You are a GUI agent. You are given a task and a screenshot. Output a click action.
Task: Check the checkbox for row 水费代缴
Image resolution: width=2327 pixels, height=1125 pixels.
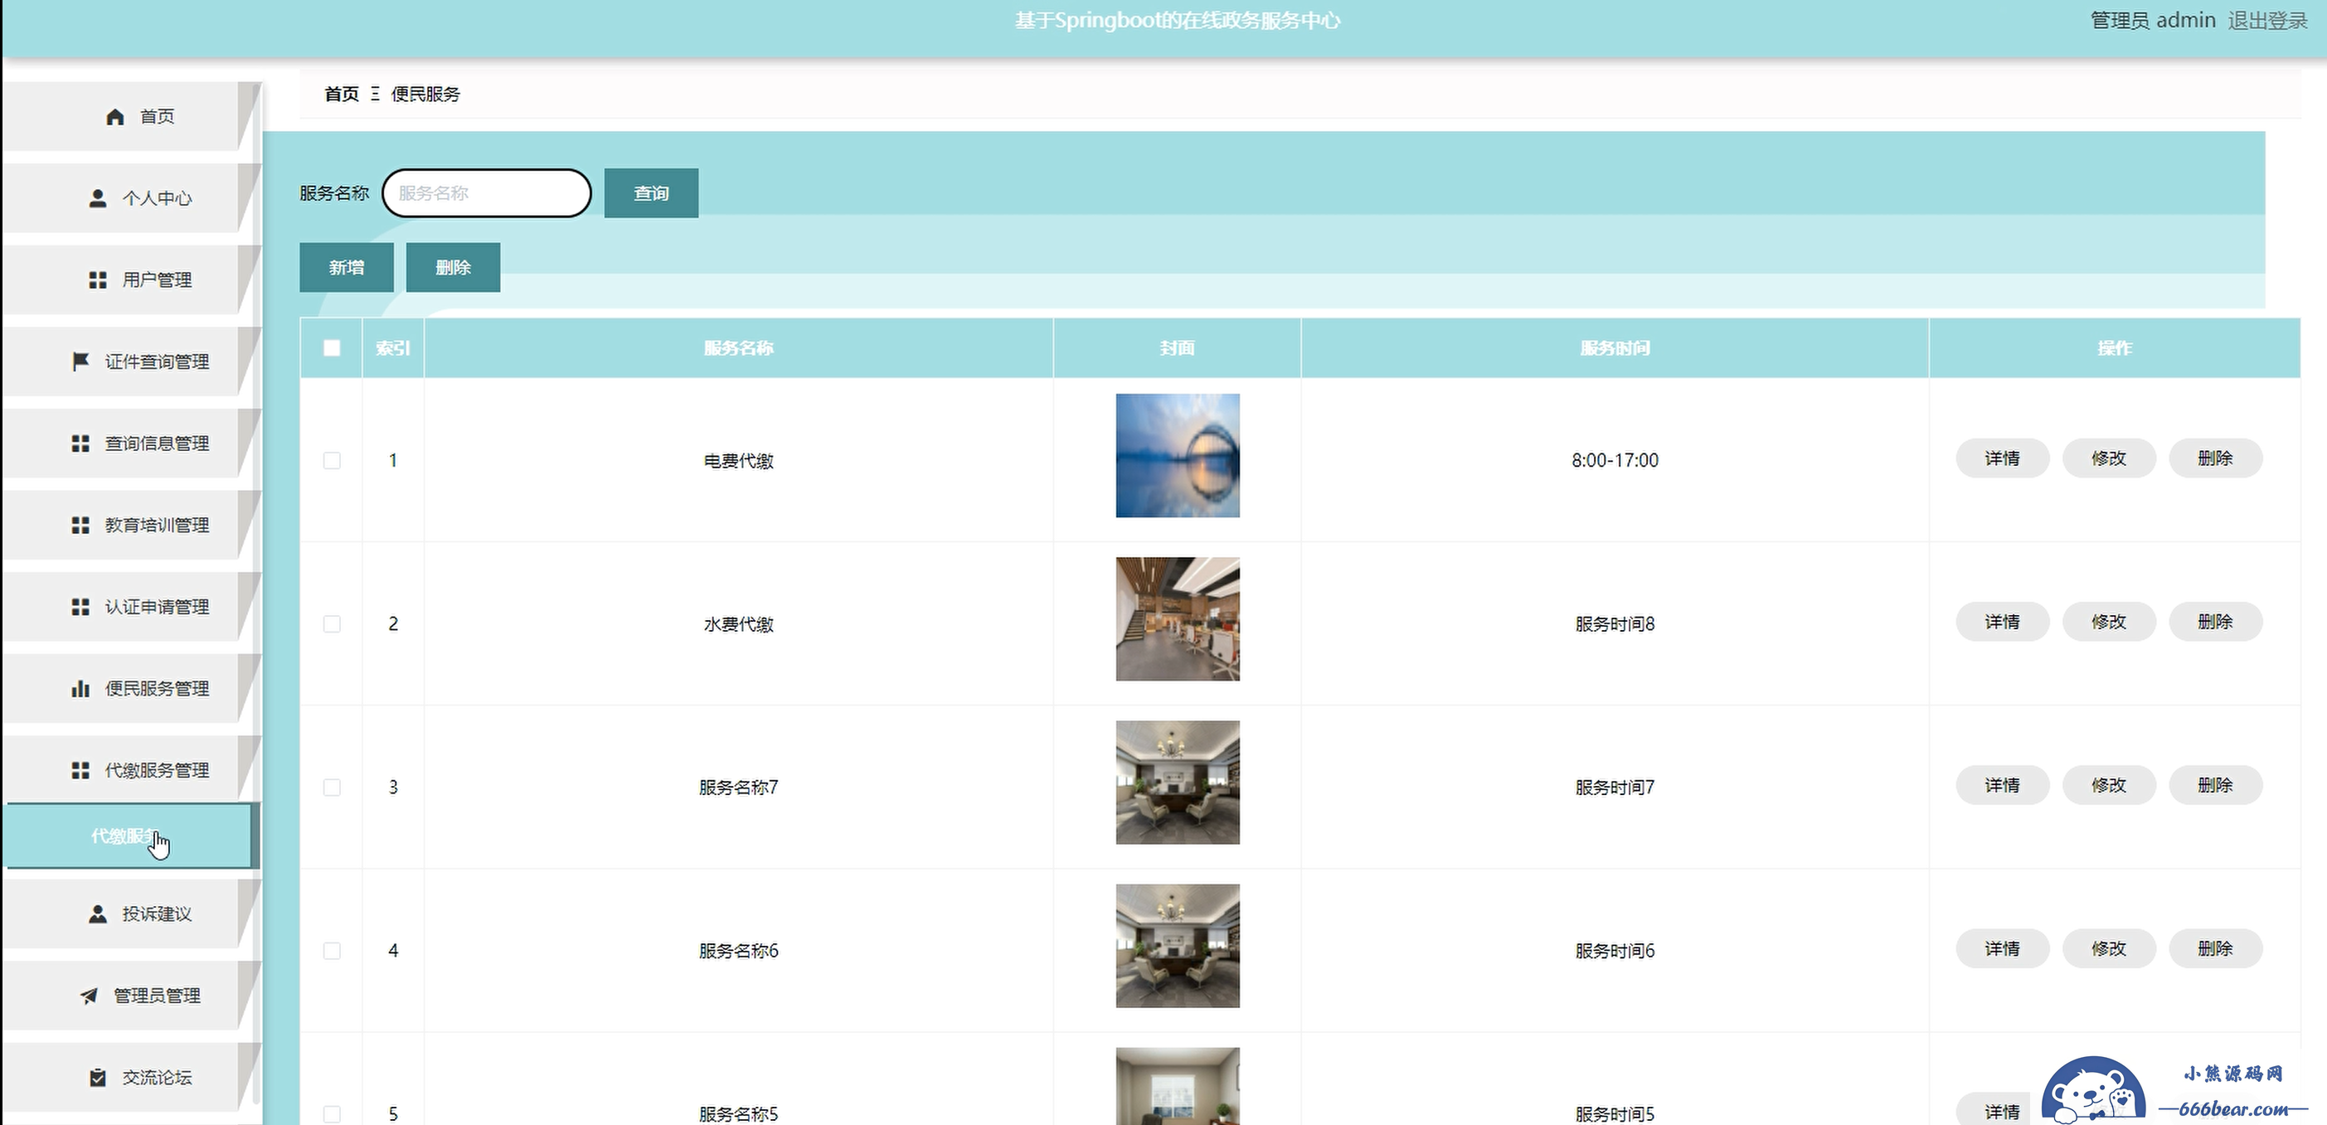click(332, 624)
